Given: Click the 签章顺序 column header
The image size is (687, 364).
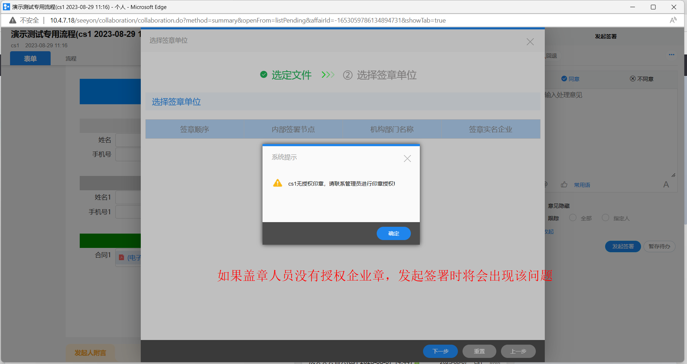Looking at the screenshot, I should pyautogui.click(x=195, y=129).
